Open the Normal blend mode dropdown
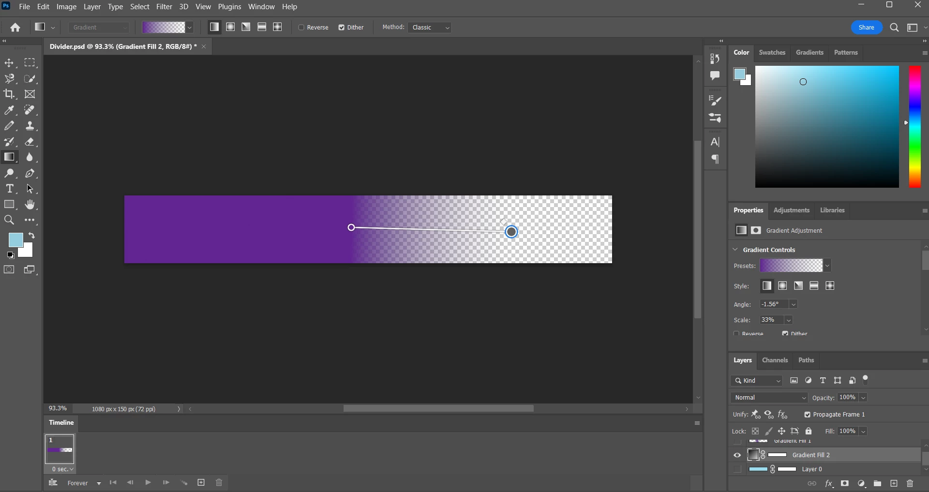929x492 pixels. pyautogui.click(x=769, y=398)
